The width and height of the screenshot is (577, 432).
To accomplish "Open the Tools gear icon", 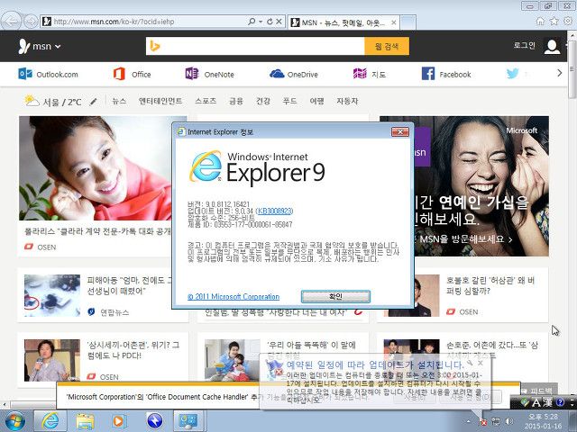I will point(568,22).
